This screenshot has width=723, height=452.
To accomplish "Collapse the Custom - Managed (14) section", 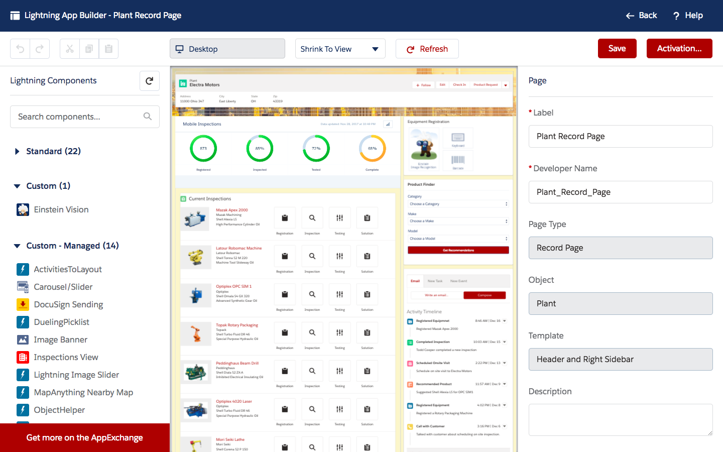I will pyautogui.click(x=17, y=246).
